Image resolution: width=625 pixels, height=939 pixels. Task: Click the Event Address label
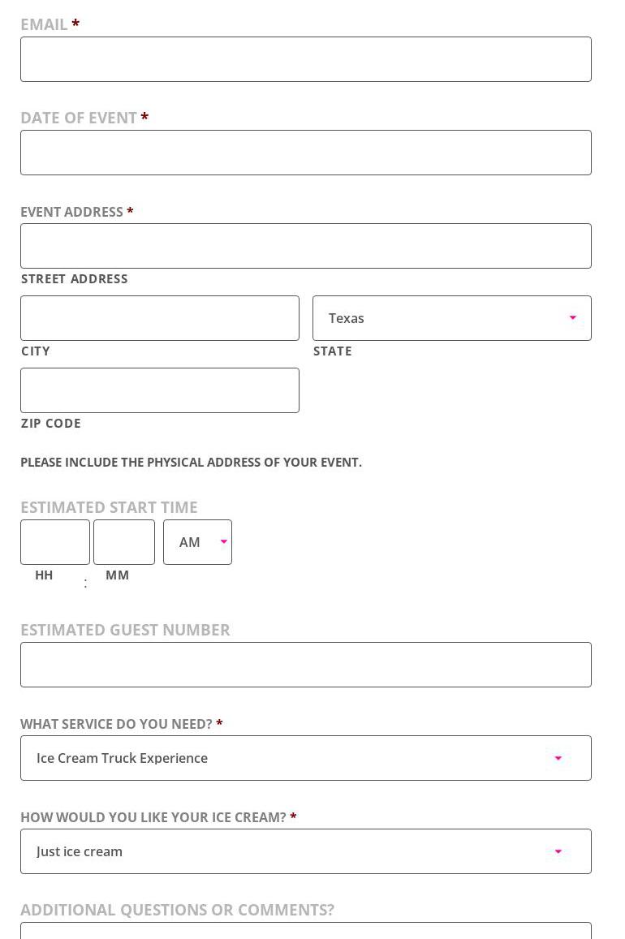pyautogui.click(x=71, y=212)
